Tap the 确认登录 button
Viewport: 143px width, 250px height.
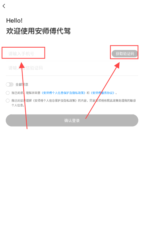(72, 120)
